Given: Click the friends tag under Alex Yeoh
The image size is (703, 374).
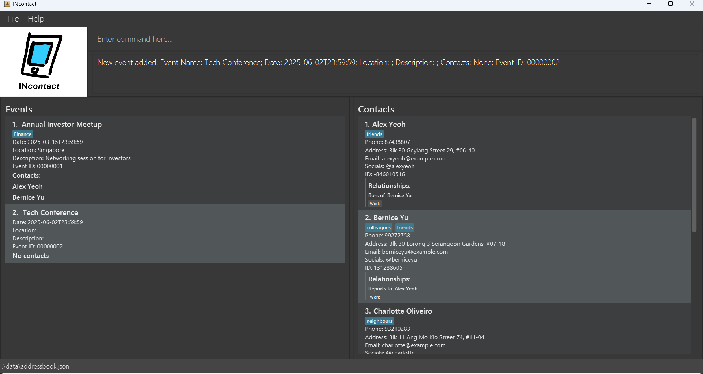Looking at the screenshot, I should pyautogui.click(x=374, y=134).
